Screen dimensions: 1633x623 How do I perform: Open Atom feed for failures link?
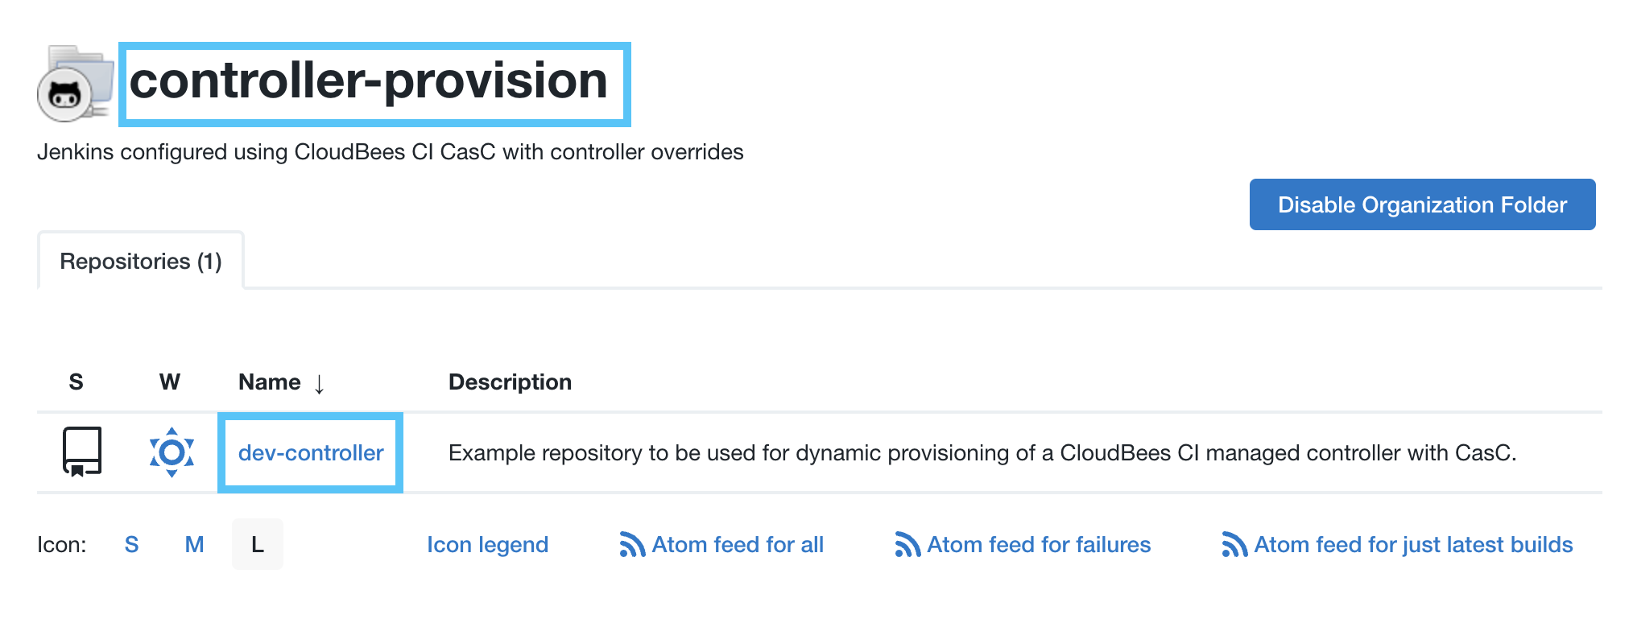(1039, 545)
